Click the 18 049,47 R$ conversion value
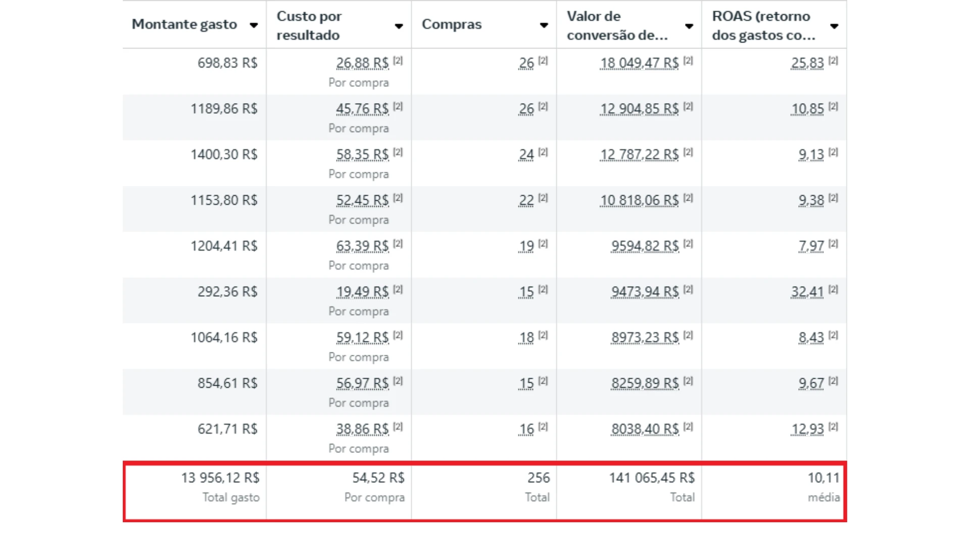 (639, 63)
